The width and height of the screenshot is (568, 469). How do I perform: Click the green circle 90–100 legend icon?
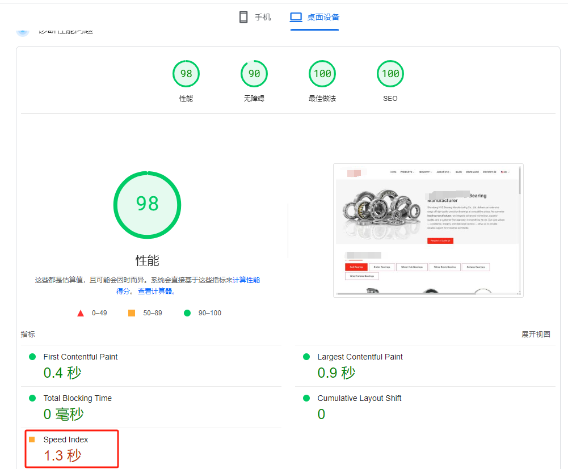187,313
